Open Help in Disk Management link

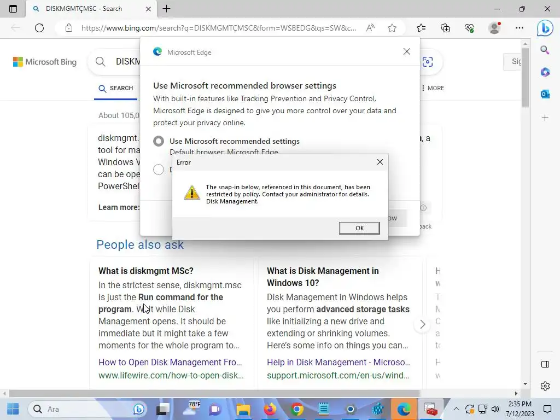(339, 362)
